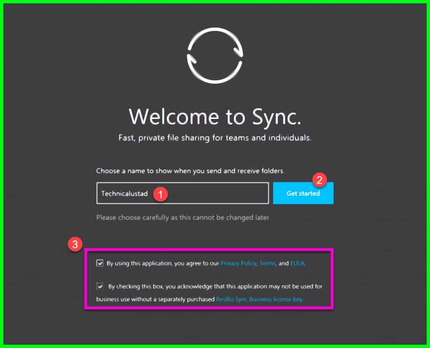430x348 pixels.
Task: Focus the name input field containing Technicalustad
Action: (x=183, y=193)
